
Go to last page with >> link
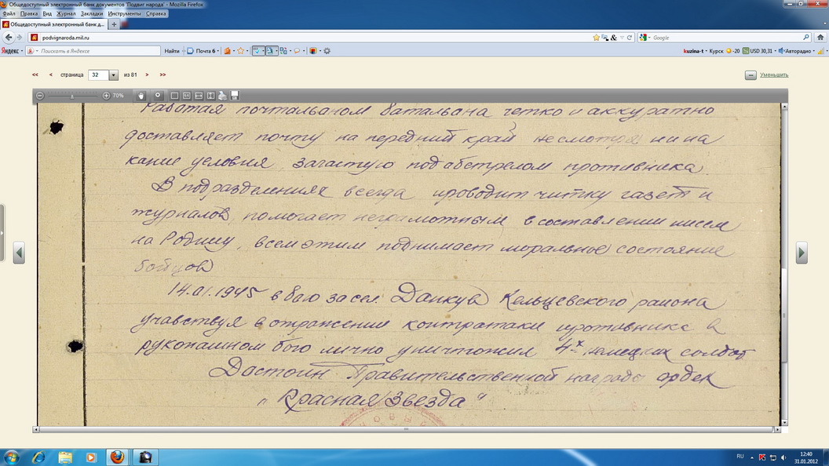pos(163,75)
